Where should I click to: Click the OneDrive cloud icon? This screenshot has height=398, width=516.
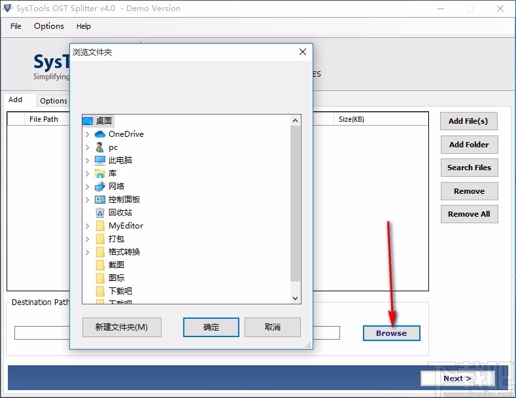99,134
